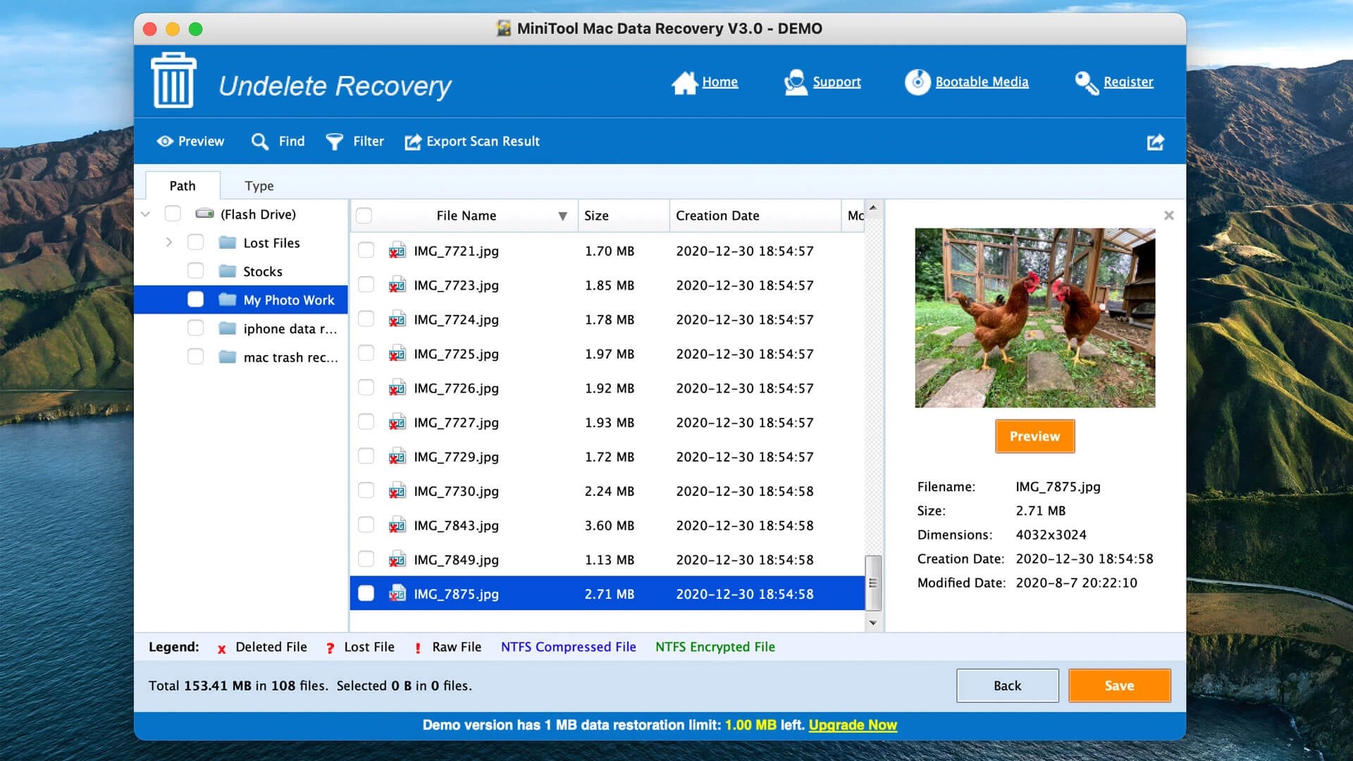Switch to the Type tab
Viewport: 1353px width, 761px height.
(259, 185)
